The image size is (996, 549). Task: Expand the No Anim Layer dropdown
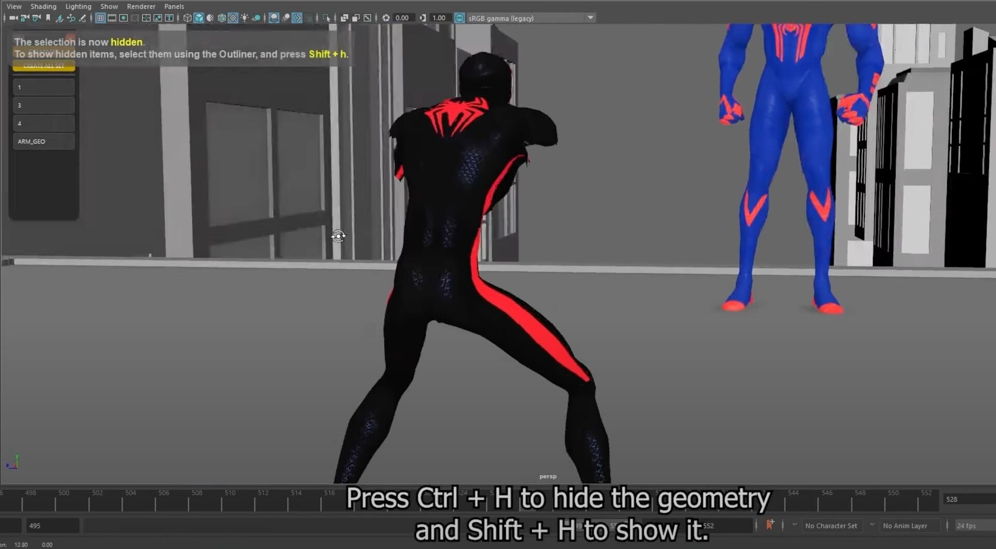[x=872, y=525]
